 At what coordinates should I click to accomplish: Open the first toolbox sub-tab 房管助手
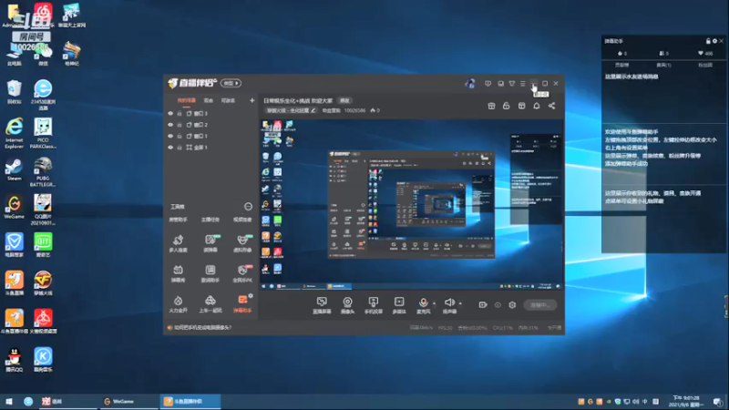[178, 220]
